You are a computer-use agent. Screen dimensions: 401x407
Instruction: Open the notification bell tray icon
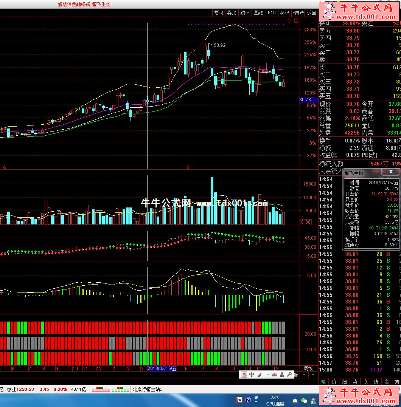click(x=295, y=400)
